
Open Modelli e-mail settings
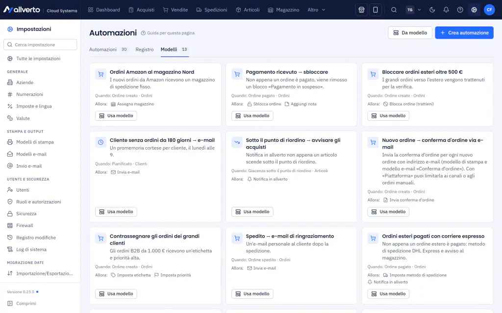point(40,154)
